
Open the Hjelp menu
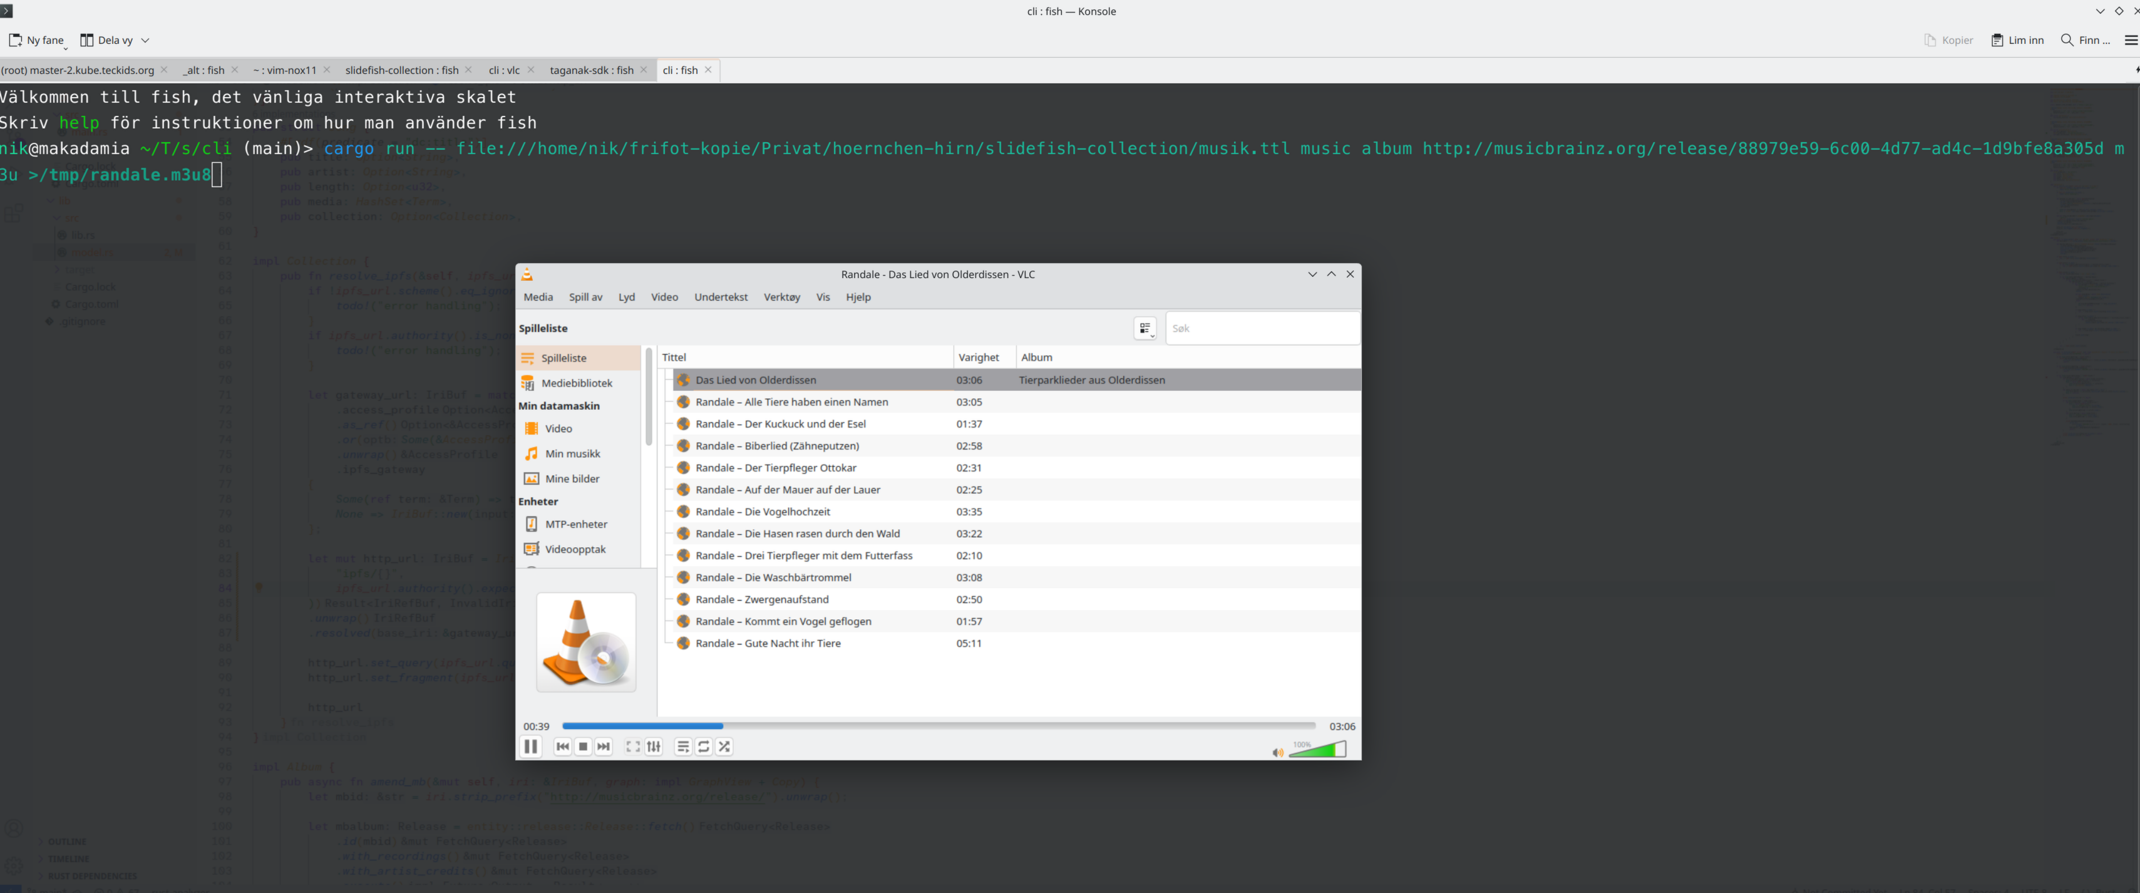click(x=858, y=297)
